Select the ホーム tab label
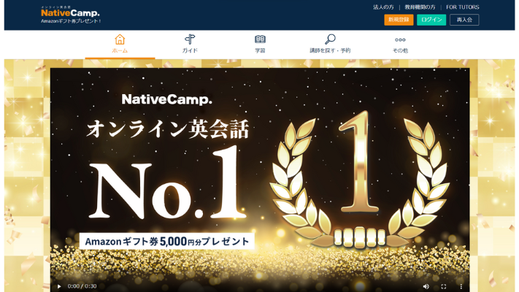 coord(120,50)
